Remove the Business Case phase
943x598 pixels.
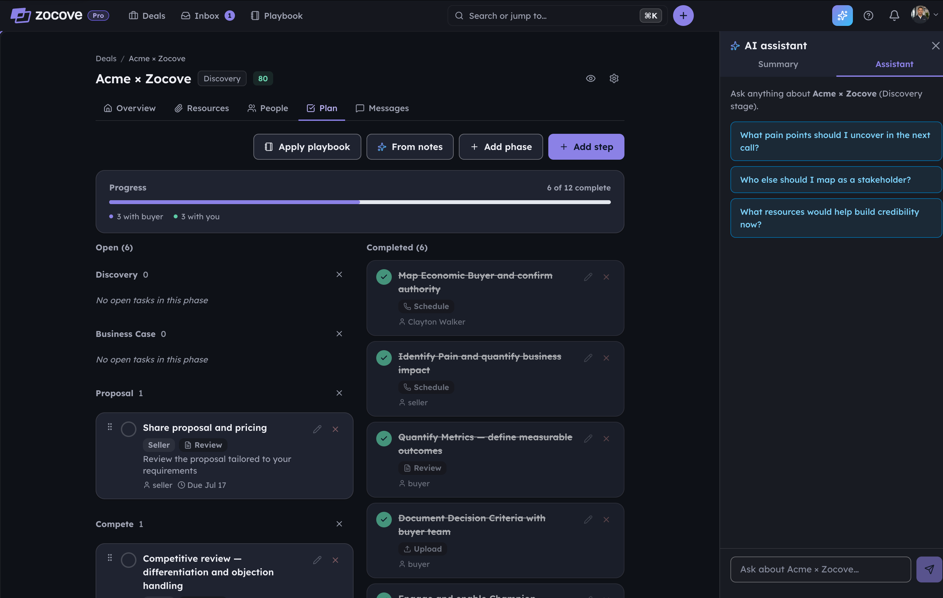point(339,334)
